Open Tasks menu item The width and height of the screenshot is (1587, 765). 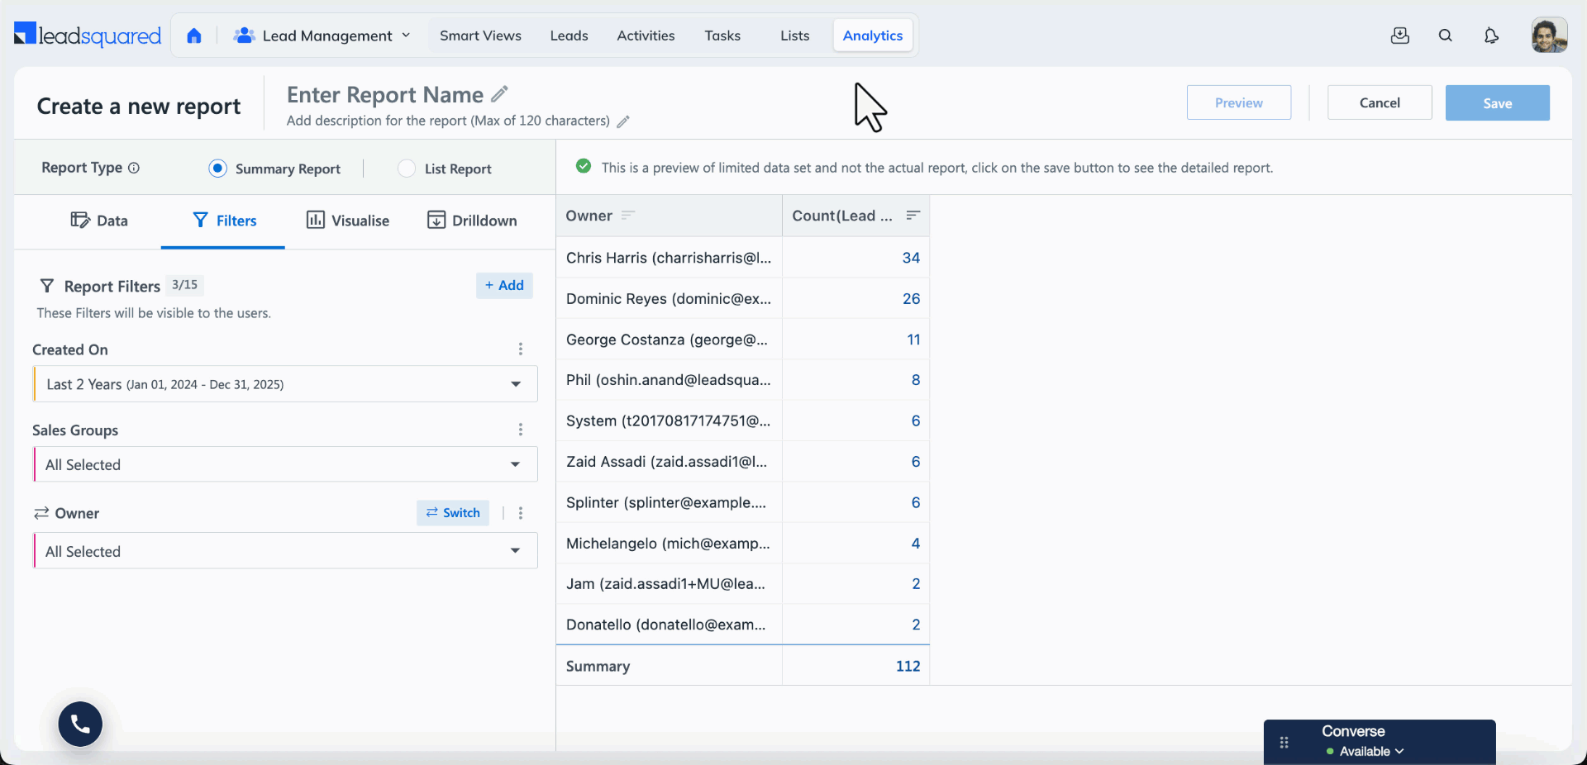(722, 36)
